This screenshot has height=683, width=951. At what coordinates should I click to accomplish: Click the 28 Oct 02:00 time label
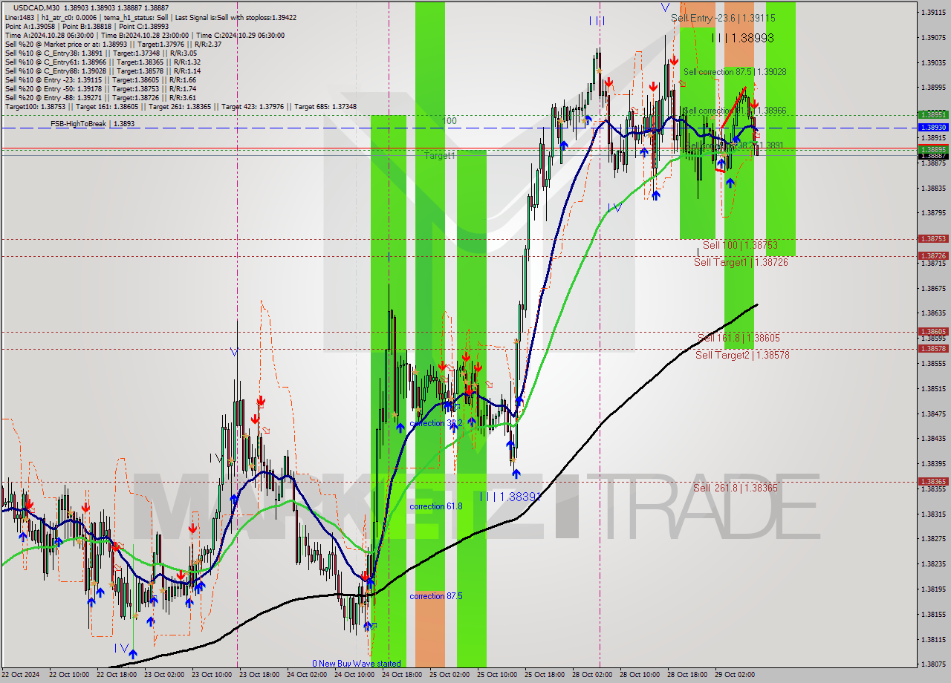click(x=591, y=675)
